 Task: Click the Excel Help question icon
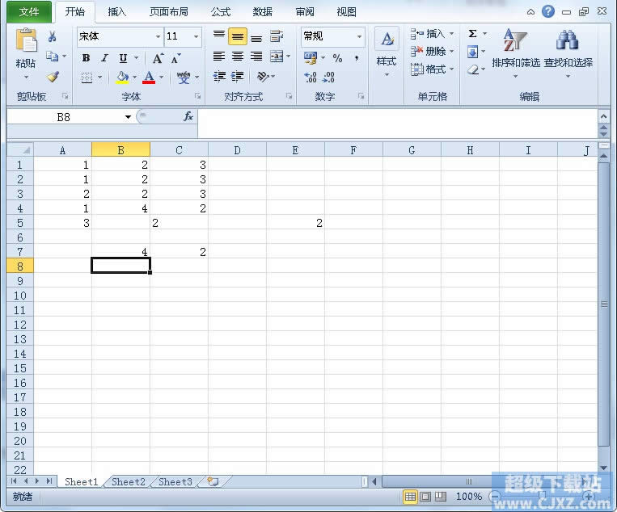tap(548, 11)
